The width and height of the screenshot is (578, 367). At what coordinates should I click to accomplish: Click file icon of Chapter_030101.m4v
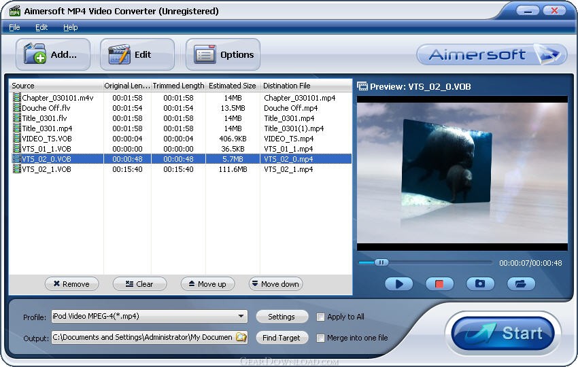tap(16, 98)
